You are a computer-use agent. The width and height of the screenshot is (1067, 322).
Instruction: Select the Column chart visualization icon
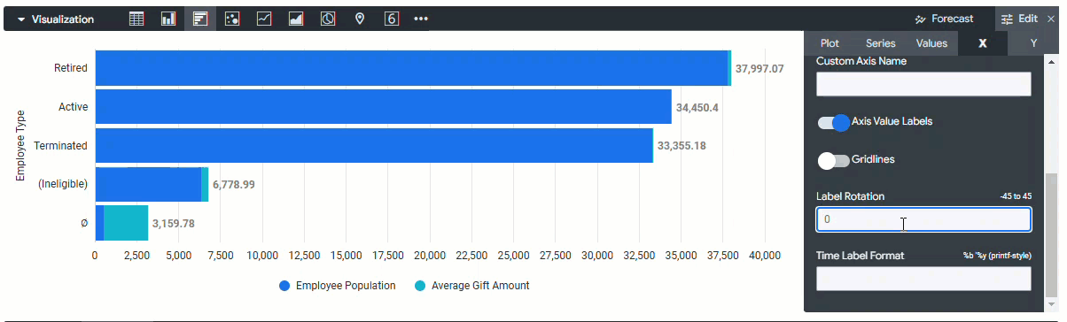[x=168, y=19]
